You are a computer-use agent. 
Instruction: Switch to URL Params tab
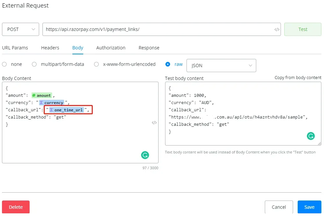pyautogui.click(x=15, y=48)
